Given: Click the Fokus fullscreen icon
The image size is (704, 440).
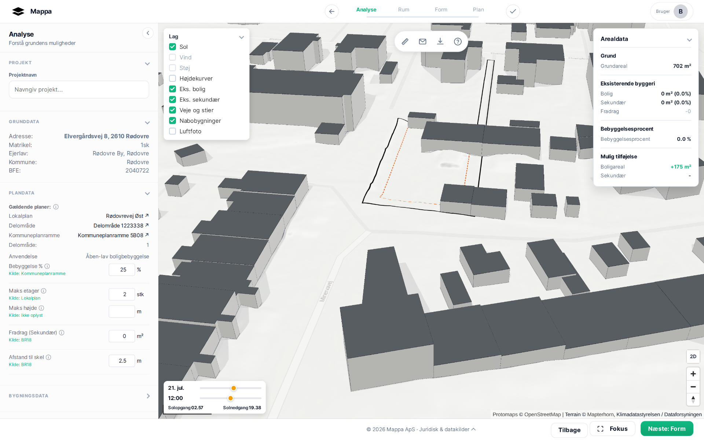Looking at the screenshot, I should [600, 429].
